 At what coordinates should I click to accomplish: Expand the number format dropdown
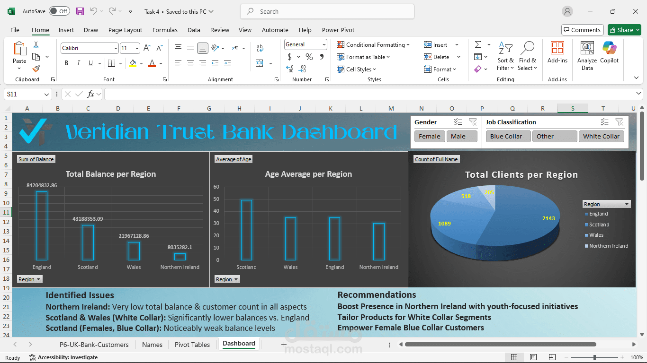[324, 44]
